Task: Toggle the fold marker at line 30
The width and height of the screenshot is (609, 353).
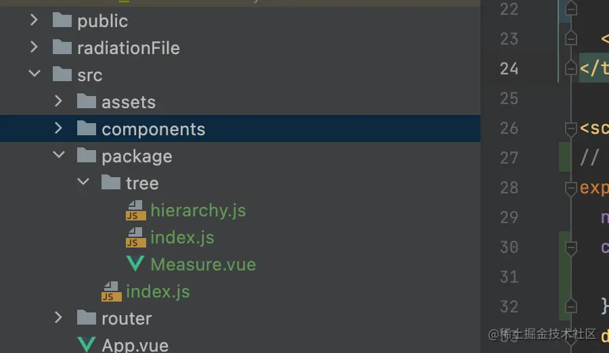Action: (570, 248)
